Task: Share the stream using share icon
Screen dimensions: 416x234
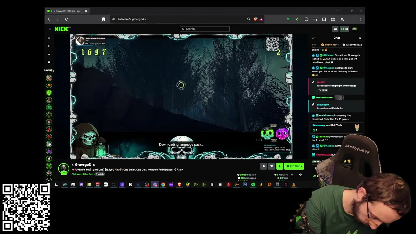Action: [x=292, y=175]
